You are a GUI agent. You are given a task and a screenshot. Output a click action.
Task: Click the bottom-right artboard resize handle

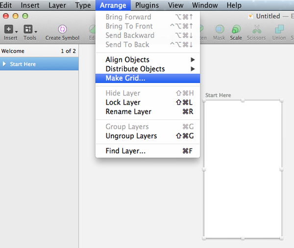coord(281,238)
